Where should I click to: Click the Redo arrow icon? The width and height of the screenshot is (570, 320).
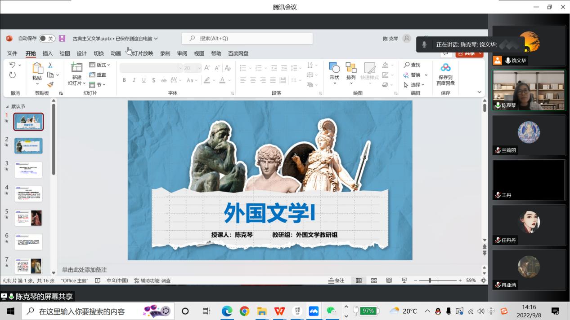click(13, 75)
